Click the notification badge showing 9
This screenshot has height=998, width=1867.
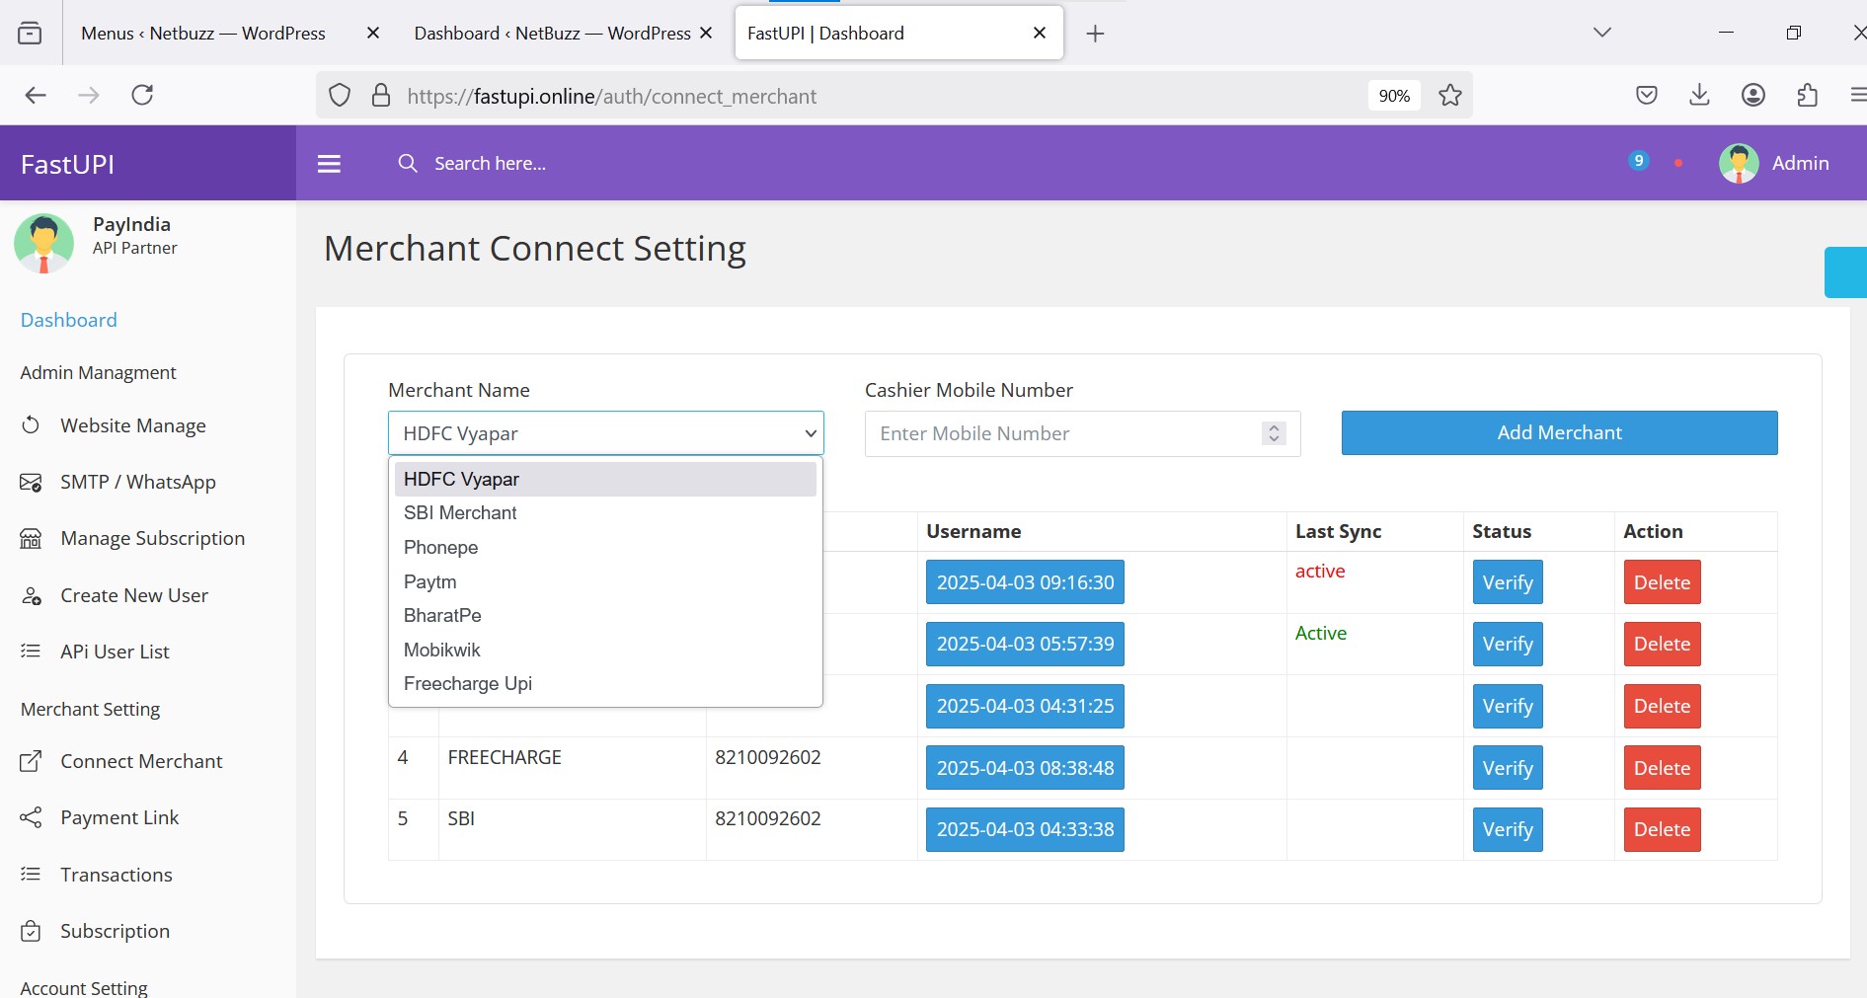1638,161
